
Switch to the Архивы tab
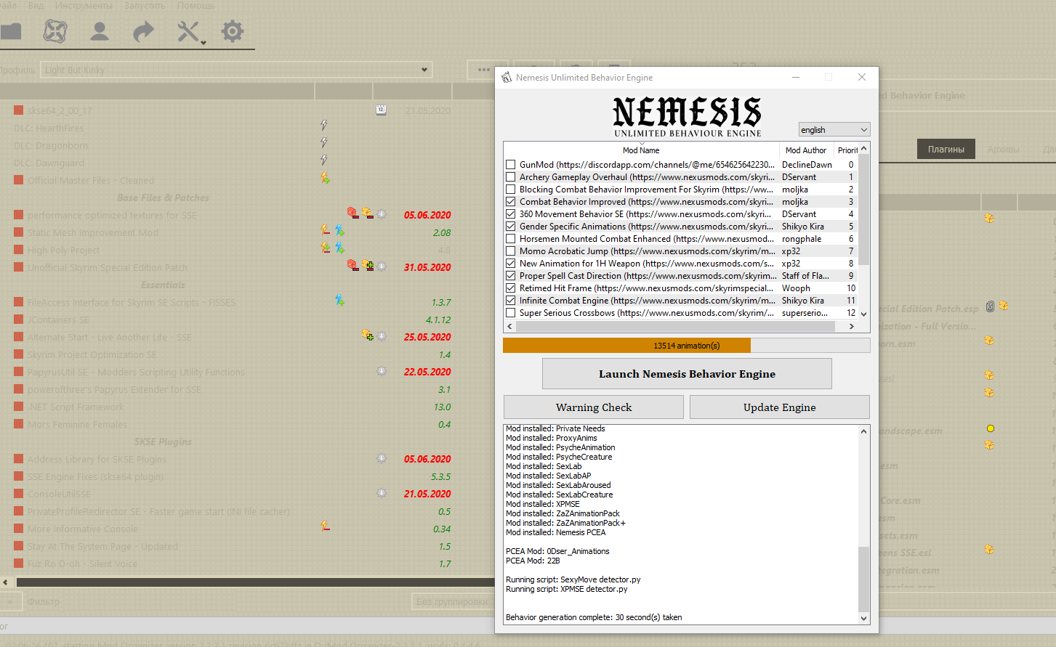(x=1004, y=149)
